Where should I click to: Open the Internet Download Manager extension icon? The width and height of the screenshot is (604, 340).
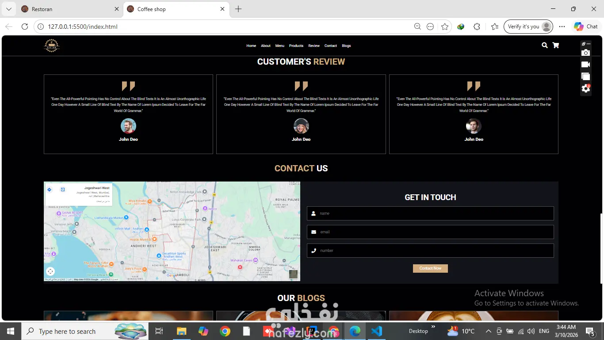tap(461, 27)
